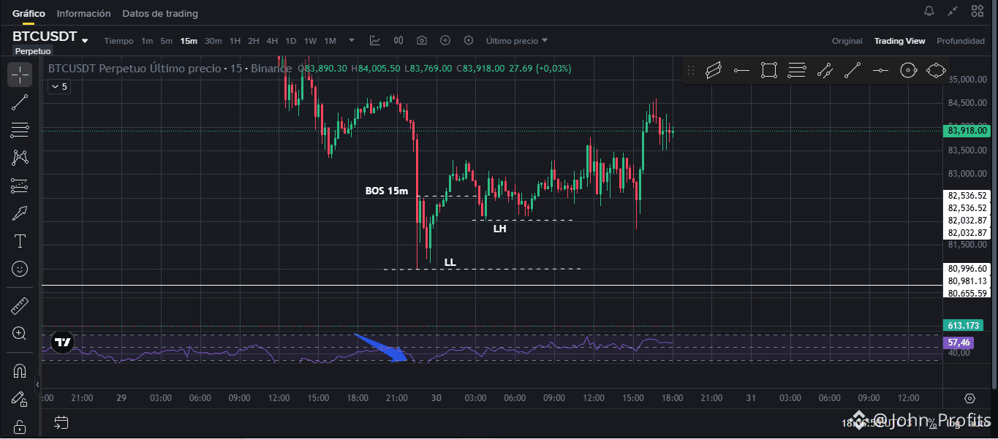Switch to Profundidad depth view
Viewport: 998px width, 439px height.
click(960, 41)
